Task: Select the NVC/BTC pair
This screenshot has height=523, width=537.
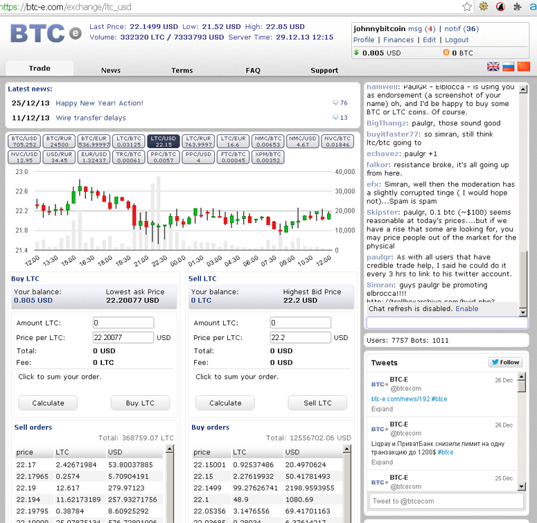Action: (x=337, y=141)
